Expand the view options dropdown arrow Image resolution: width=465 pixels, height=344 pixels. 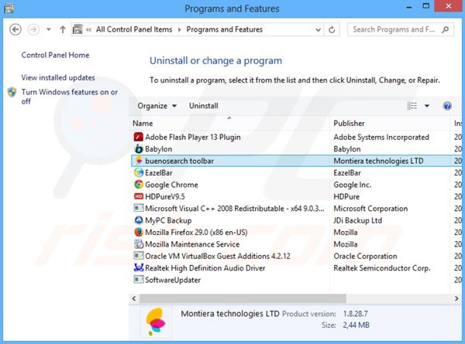427,106
